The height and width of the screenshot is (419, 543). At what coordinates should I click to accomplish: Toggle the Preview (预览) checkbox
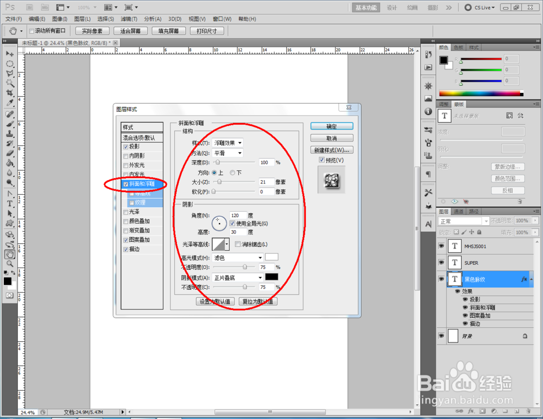coord(321,160)
